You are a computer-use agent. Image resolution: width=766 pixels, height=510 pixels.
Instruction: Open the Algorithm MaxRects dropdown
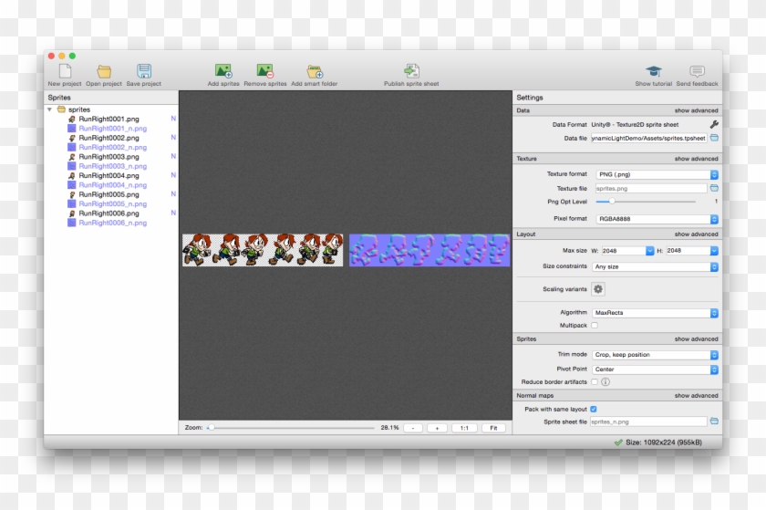click(x=656, y=313)
